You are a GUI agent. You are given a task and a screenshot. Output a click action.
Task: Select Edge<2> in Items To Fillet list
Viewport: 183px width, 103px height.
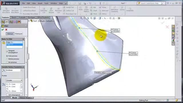coord(15,45)
